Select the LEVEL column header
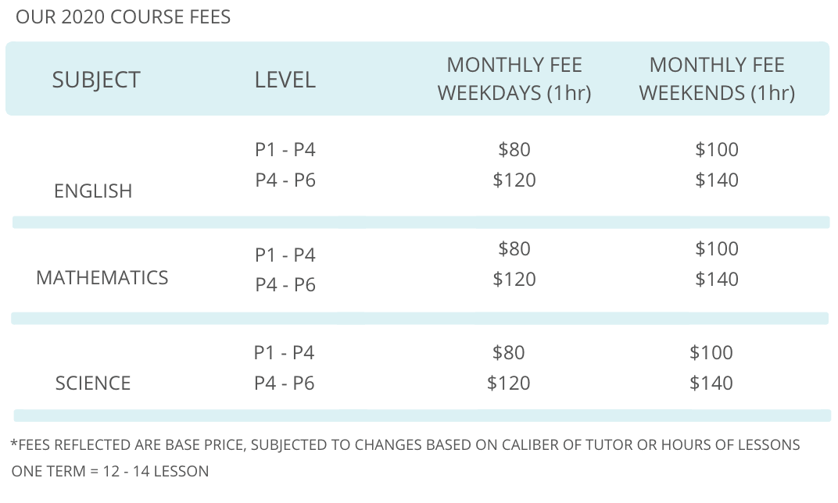 pos(285,80)
